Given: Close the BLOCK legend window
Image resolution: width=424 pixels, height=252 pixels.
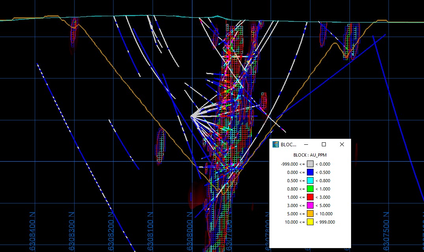Looking at the screenshot, I should point(342,144).
